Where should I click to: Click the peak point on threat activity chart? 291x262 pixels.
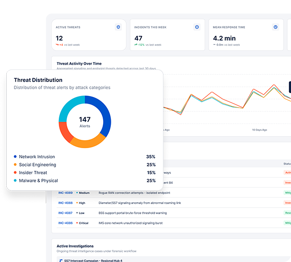tap(274, 85)
